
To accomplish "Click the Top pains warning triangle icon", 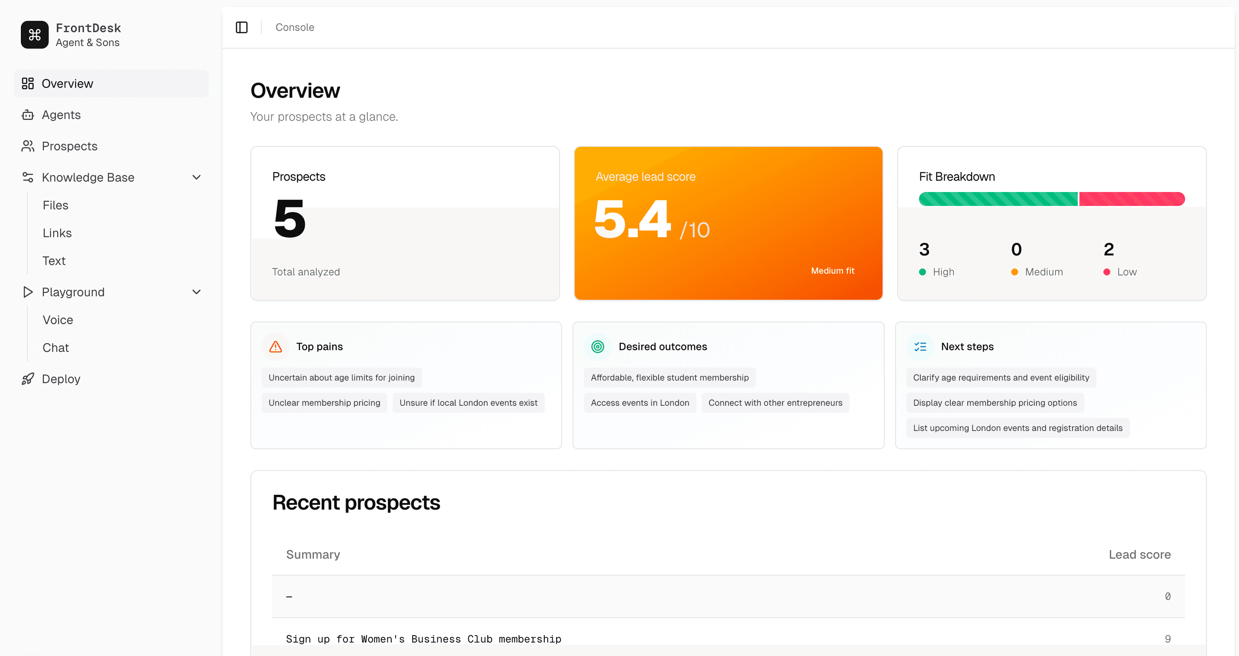I will click(275, 347).
